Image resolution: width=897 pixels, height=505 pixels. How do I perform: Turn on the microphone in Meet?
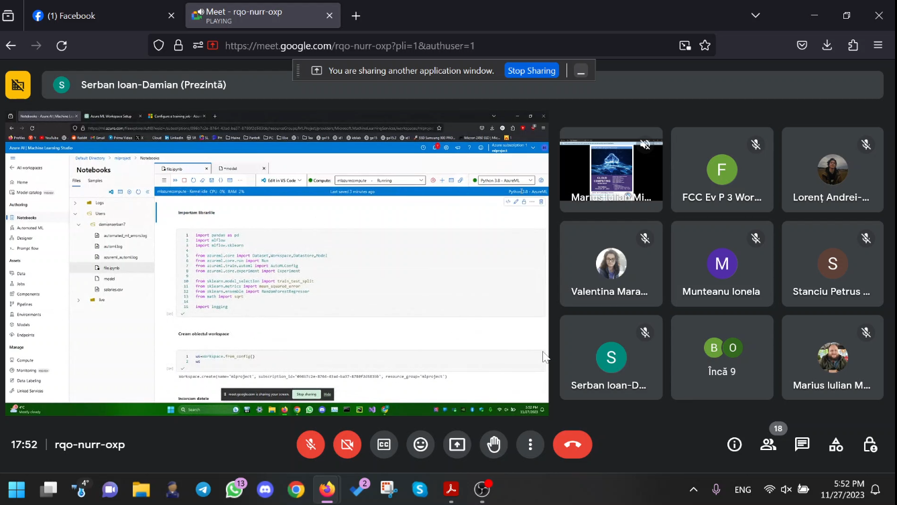click(310, 445)
